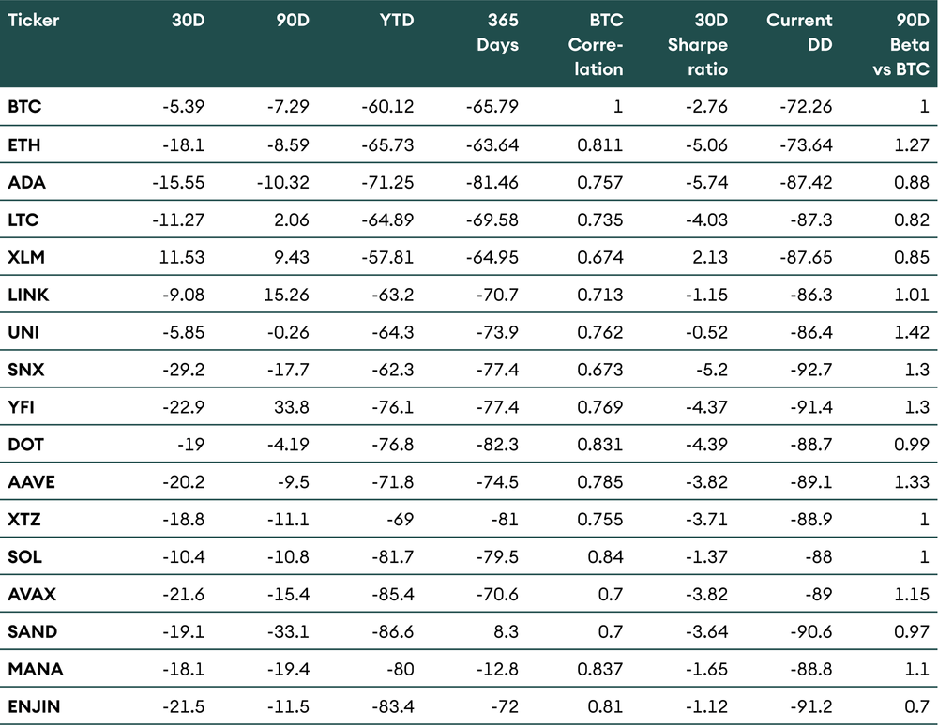Viewport: 938px width, 728px height.
Task: Click the ADA ticker label
Action: 26,182
